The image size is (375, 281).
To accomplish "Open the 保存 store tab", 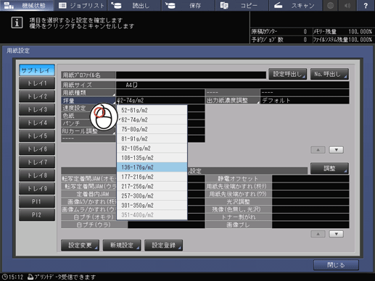I will click(189, 5).
